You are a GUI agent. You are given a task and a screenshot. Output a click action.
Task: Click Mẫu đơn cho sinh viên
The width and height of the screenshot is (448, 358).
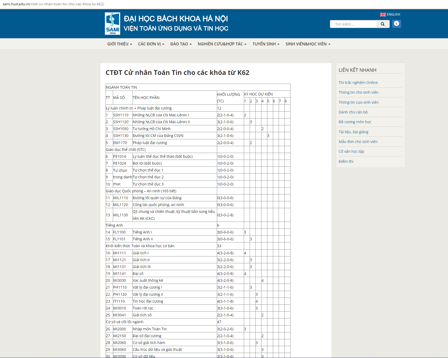[358, 142]
